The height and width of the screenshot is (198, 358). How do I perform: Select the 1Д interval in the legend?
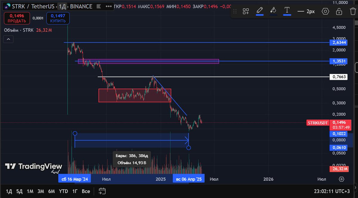[62, 6]
